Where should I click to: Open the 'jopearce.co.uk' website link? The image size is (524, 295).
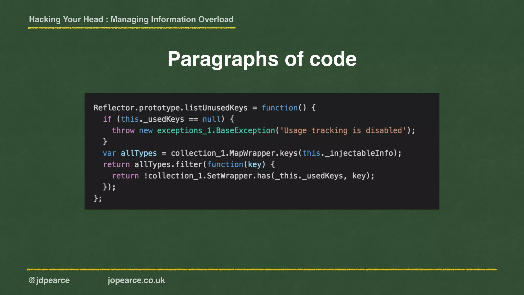(x=136, y=280)
